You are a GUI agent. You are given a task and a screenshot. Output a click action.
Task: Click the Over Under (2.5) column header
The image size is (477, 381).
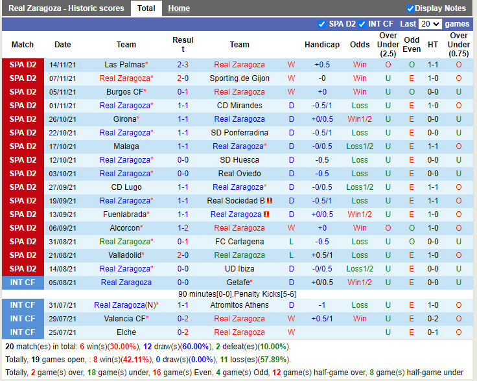pyautogui.click(x=388, y=45)
